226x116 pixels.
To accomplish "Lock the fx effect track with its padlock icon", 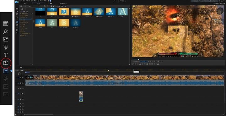I will pyautogui.click(x=23, y=88).
